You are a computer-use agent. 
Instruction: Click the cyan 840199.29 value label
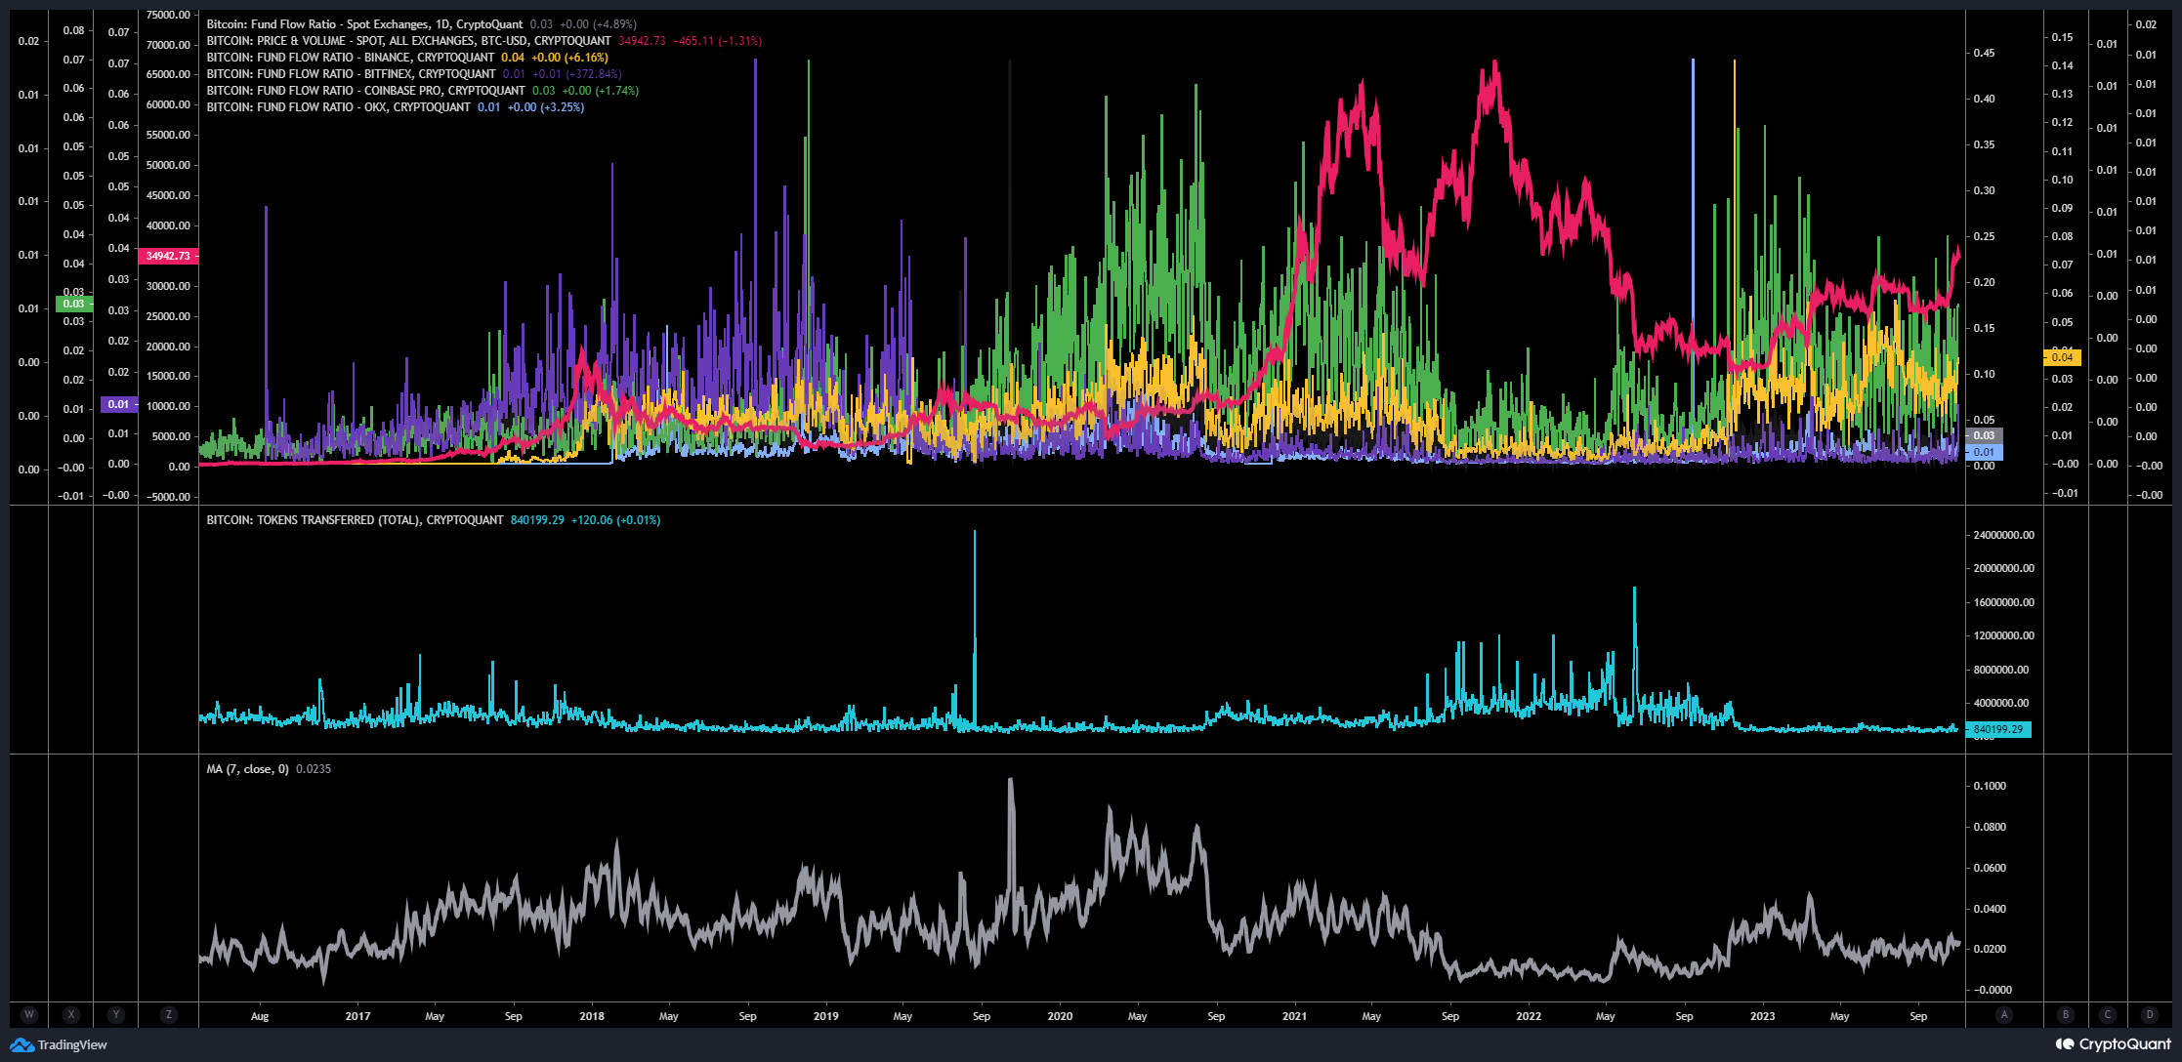1998,728
